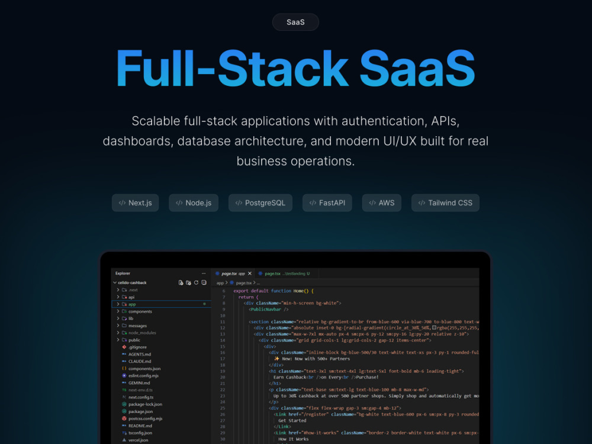Open the Explorer more actions ellipsis
The image size is (592, 444).
tap(204, 274)
